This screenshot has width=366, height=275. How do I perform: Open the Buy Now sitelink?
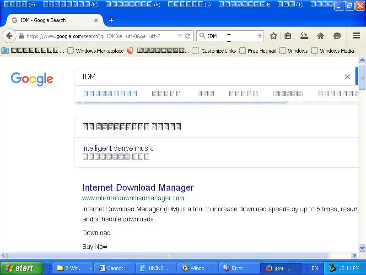(95, 247)
